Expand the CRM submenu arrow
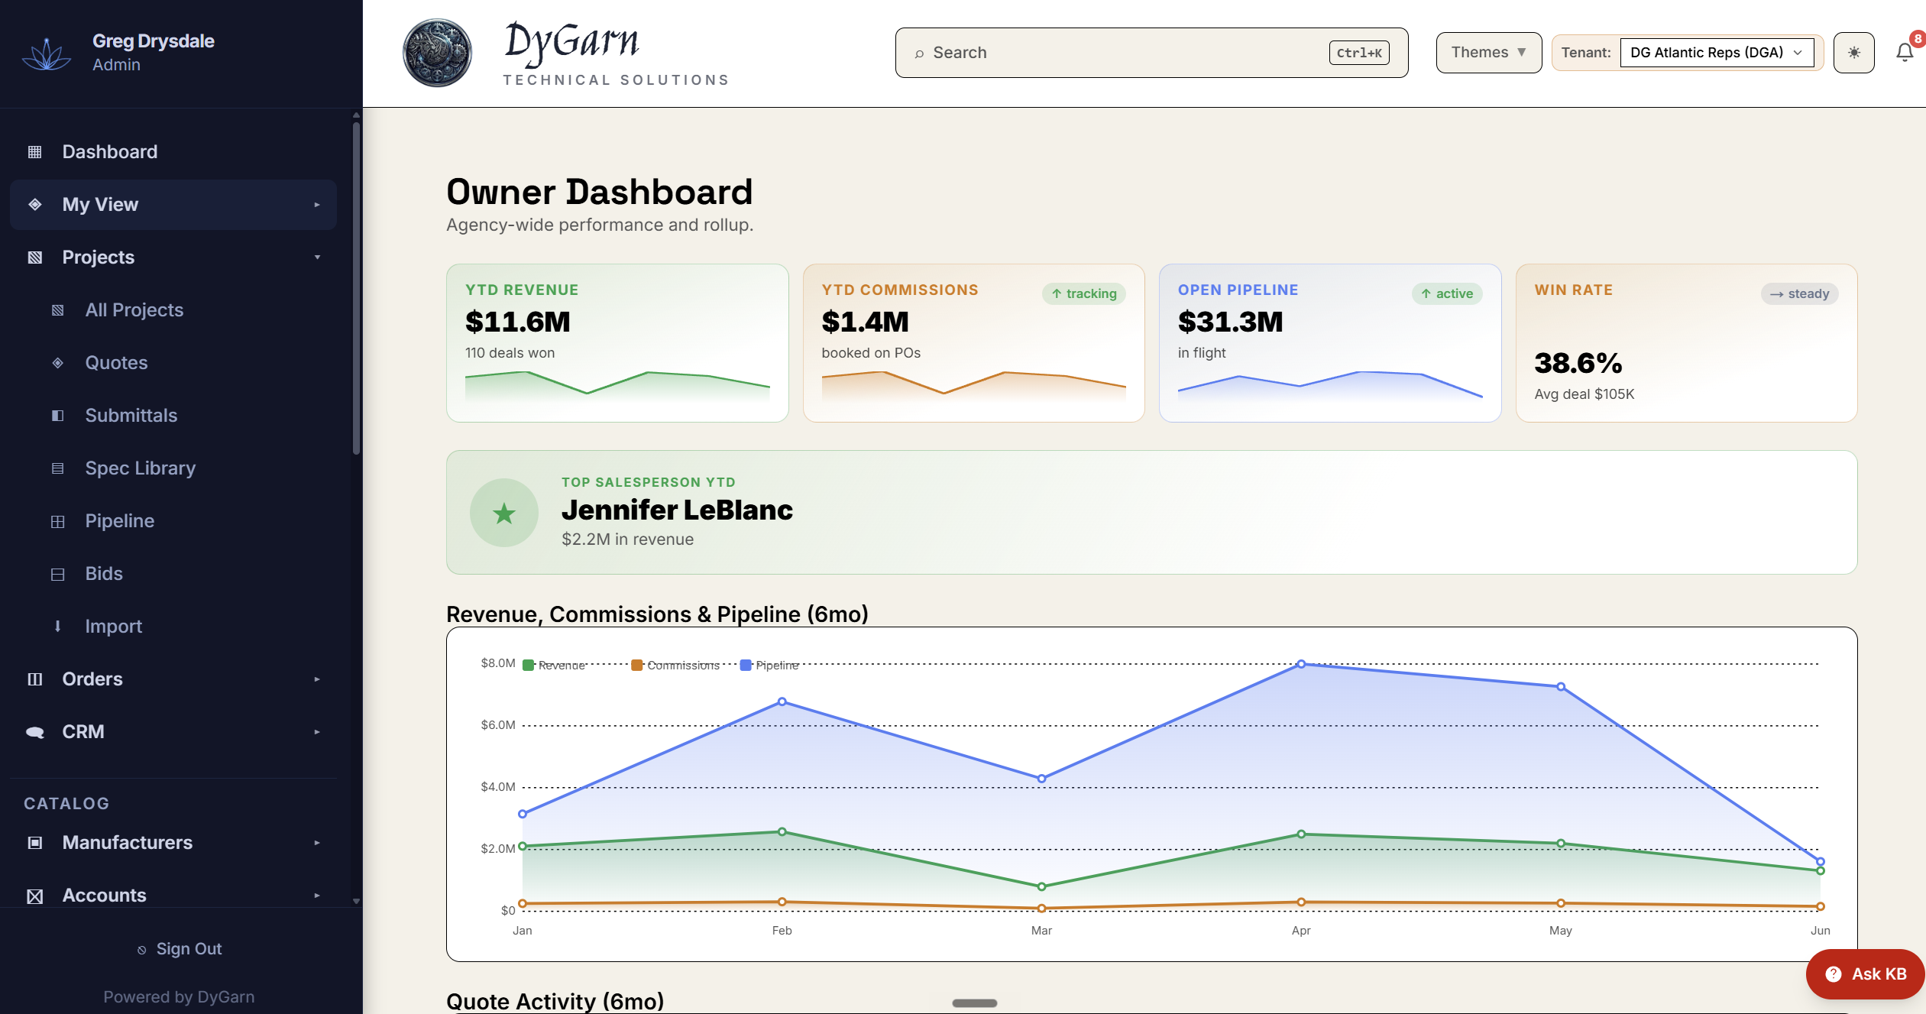Screen dimensions: 1926x1014 (317, 732)
